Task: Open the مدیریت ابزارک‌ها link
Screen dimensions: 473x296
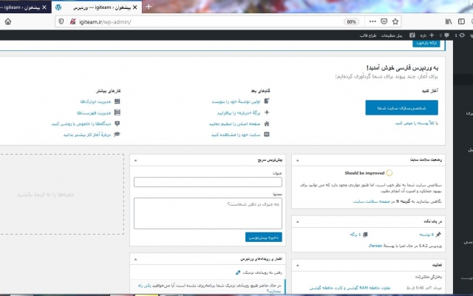Action: click(95, 101)
